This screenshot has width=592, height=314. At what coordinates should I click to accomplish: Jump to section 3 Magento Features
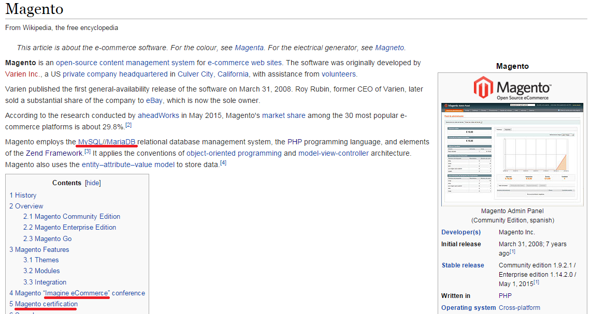click(x=39, y=249)
